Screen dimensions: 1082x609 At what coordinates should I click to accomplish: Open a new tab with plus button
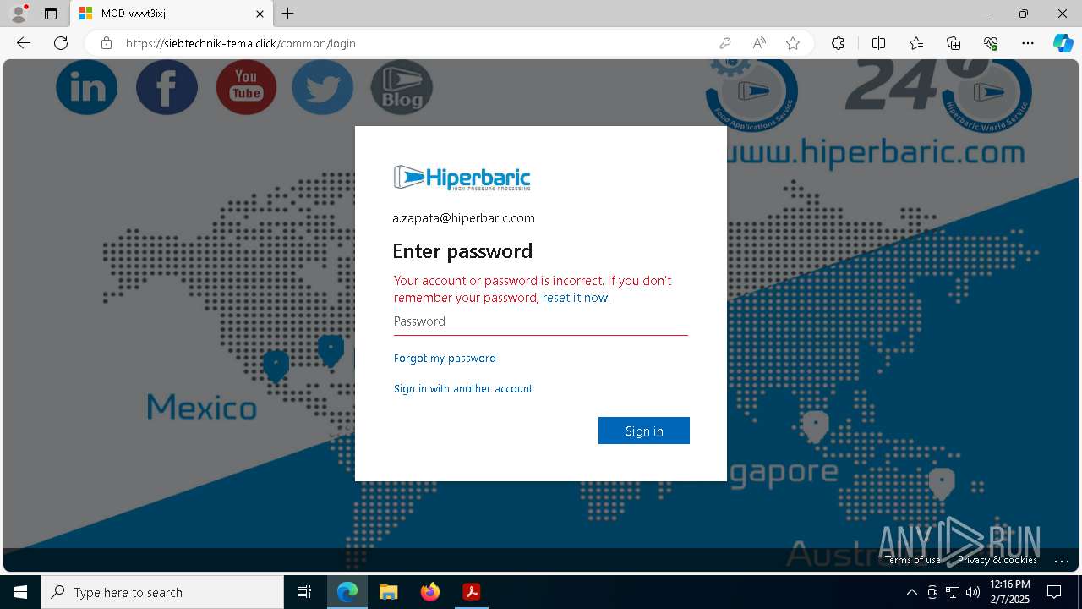[x=288, y=14]
